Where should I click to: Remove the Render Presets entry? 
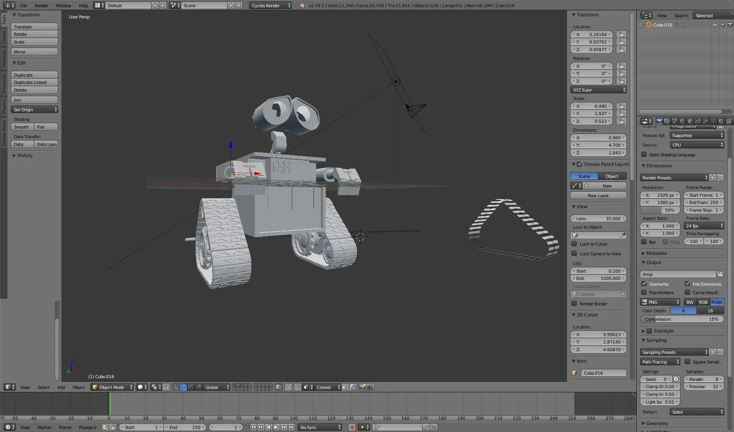720,178
